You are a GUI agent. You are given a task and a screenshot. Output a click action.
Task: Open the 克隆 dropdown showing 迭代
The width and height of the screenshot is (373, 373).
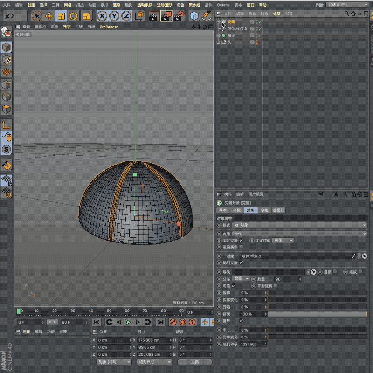[299, 234]
